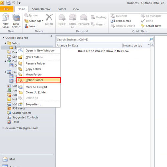Expand the newuser7887@gmail.com account

point(3,128)
